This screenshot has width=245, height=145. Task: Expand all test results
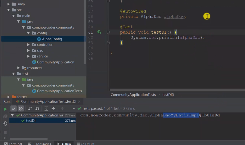coord(46,109)
